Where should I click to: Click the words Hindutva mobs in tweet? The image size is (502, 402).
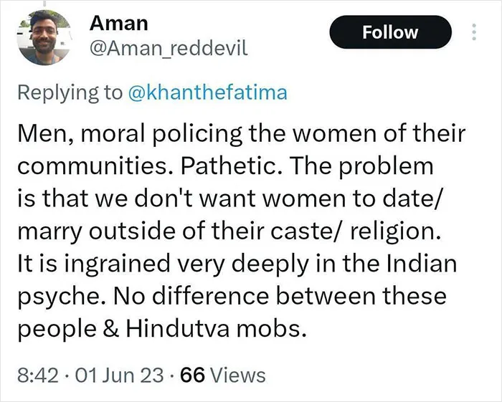point(214,329)
